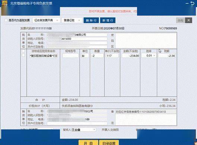Click the seller 开户行及账号 field
The height and width of the screenshot is (145, 197).
coord(77,123)
